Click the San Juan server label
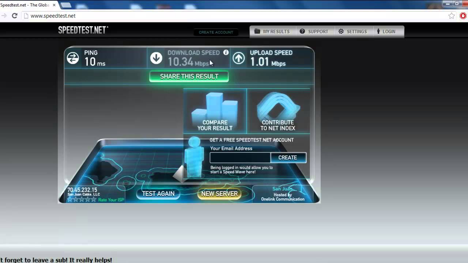468x263 pixels. pos(282,189)
